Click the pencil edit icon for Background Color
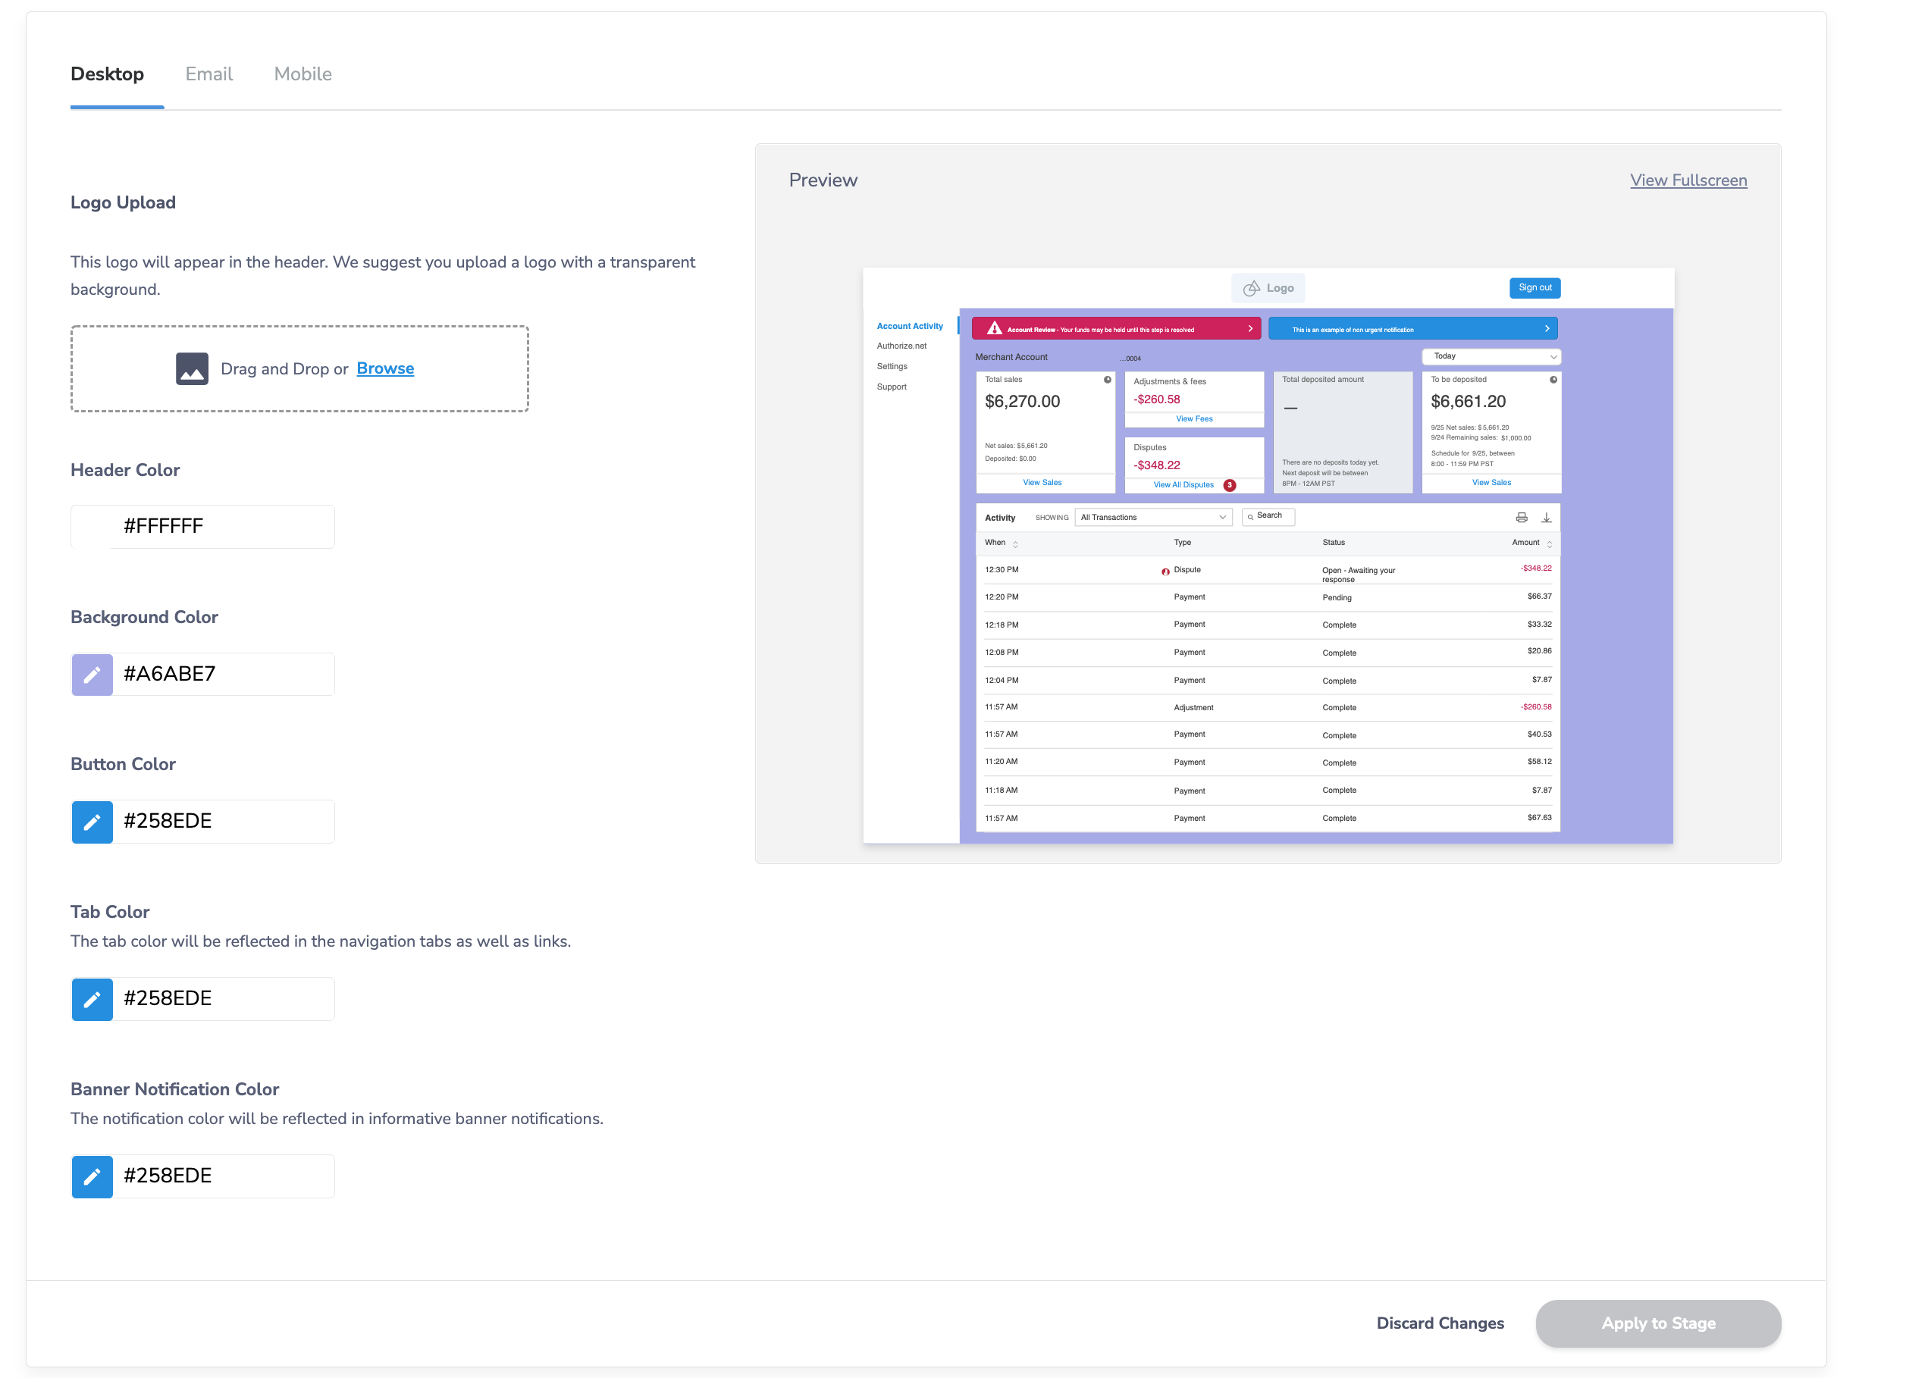Image resolution: width=1906 pixels, height=1378 pixels. (x=92, y=673)
